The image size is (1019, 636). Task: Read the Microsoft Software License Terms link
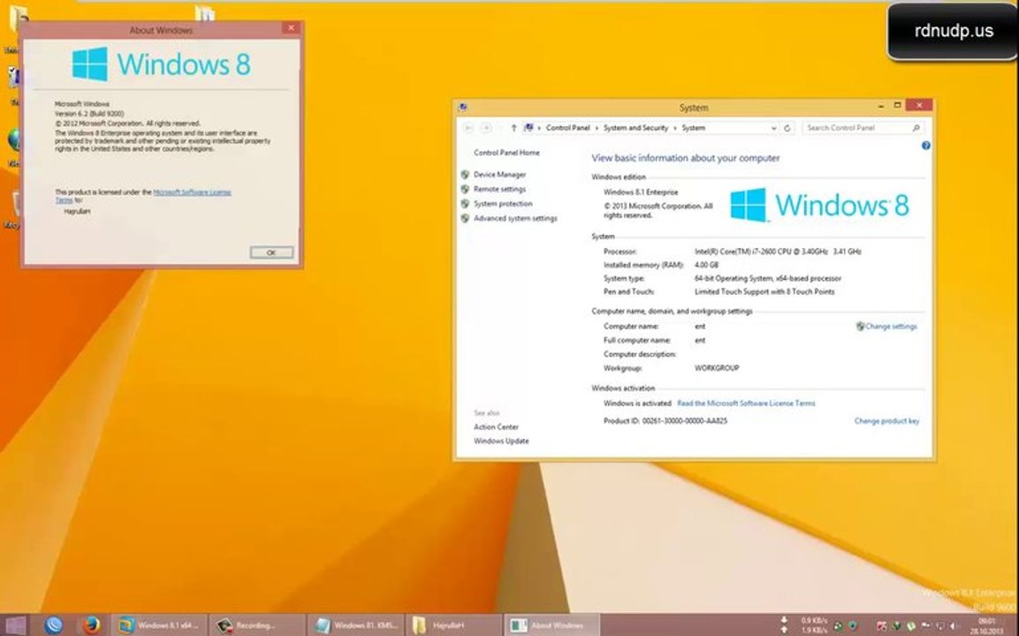[746, 404]
